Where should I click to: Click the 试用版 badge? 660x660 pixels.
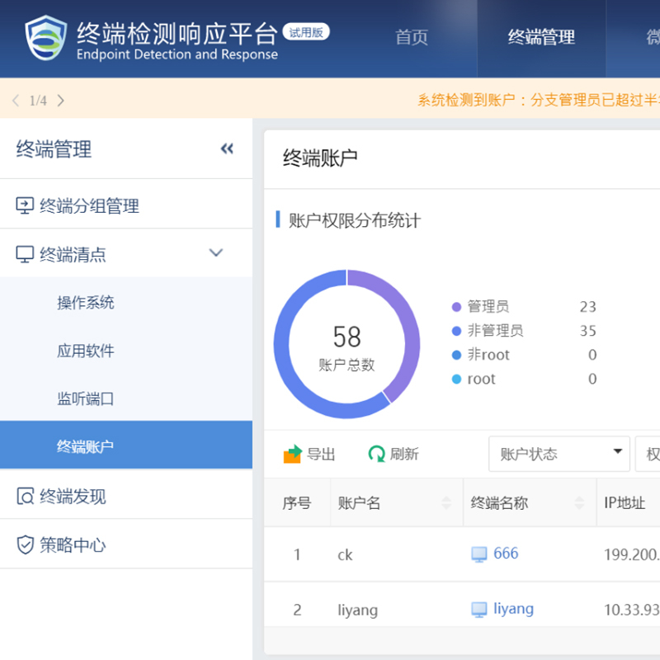(306, 32)
